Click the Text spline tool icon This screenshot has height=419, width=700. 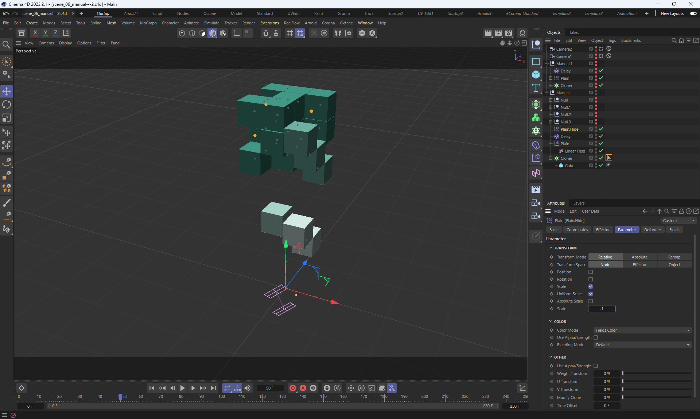click(536, 88)
